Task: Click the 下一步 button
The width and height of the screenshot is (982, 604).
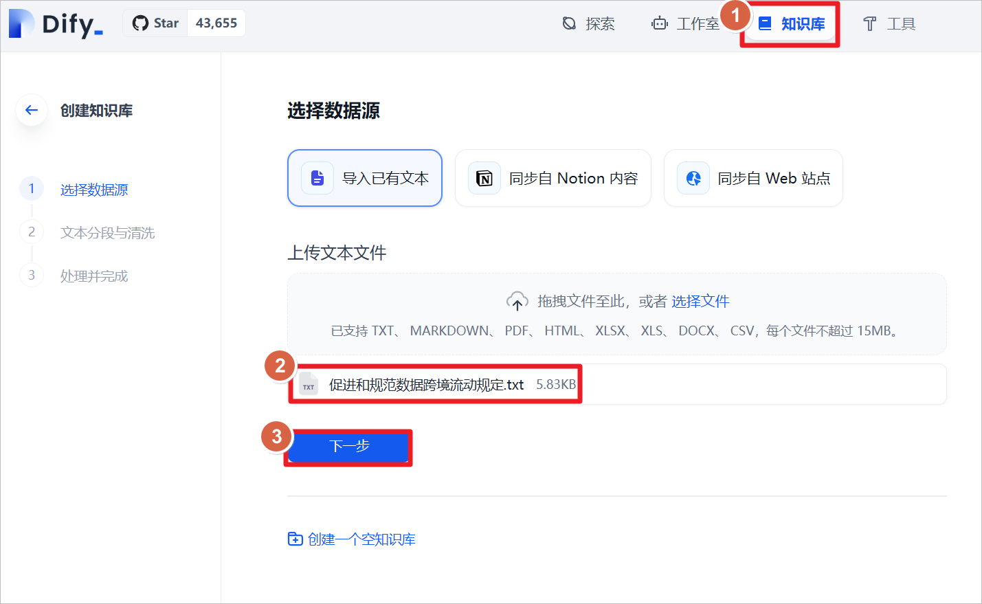Action: point(348,447)
